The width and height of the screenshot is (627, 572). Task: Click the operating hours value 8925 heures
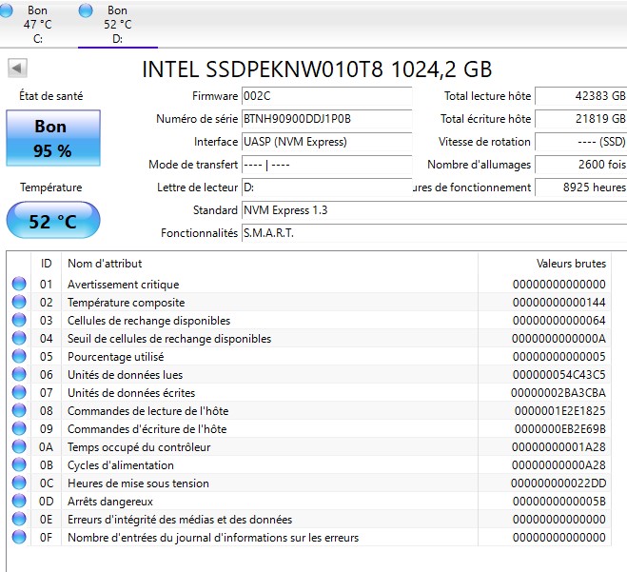[x=581, y=187]
